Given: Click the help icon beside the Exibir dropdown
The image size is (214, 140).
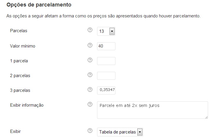Looking at the screenshot, I should pos(90,131).
